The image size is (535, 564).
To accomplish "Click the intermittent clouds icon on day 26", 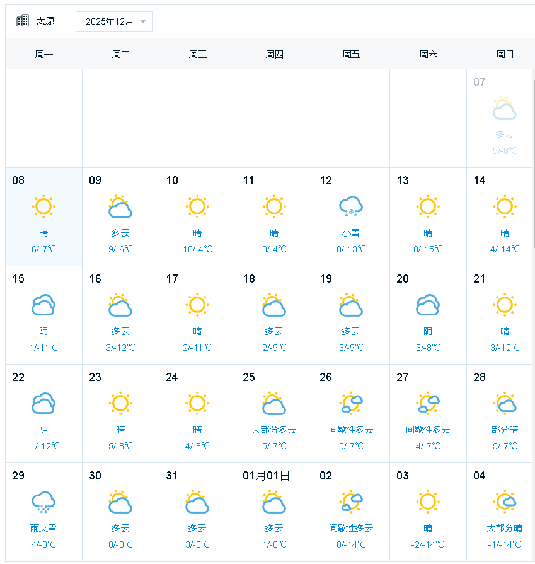I will tap(350, 403).
